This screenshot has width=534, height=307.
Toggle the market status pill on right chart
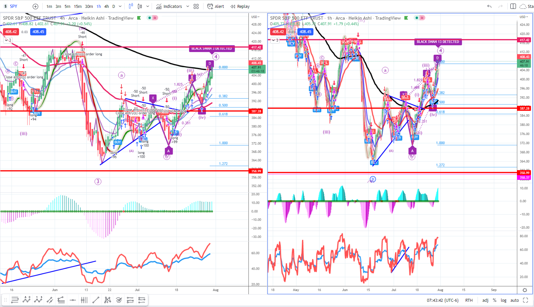419,18
